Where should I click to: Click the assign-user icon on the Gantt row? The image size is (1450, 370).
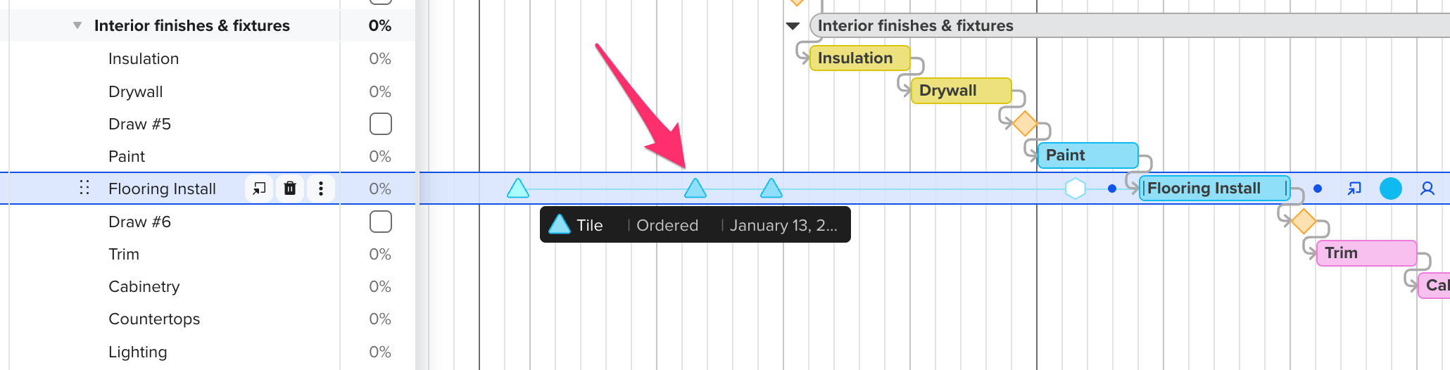(1427, 189)
